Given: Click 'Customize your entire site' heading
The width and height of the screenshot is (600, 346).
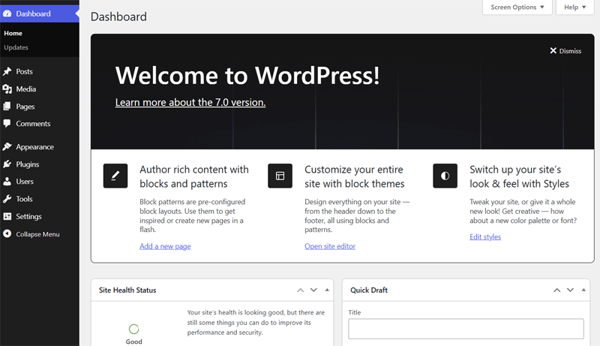Looking at the screenshot, I should (x=354, y=176).
